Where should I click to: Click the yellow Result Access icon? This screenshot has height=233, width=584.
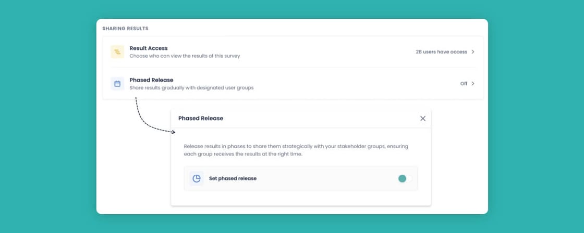[117, 52]
